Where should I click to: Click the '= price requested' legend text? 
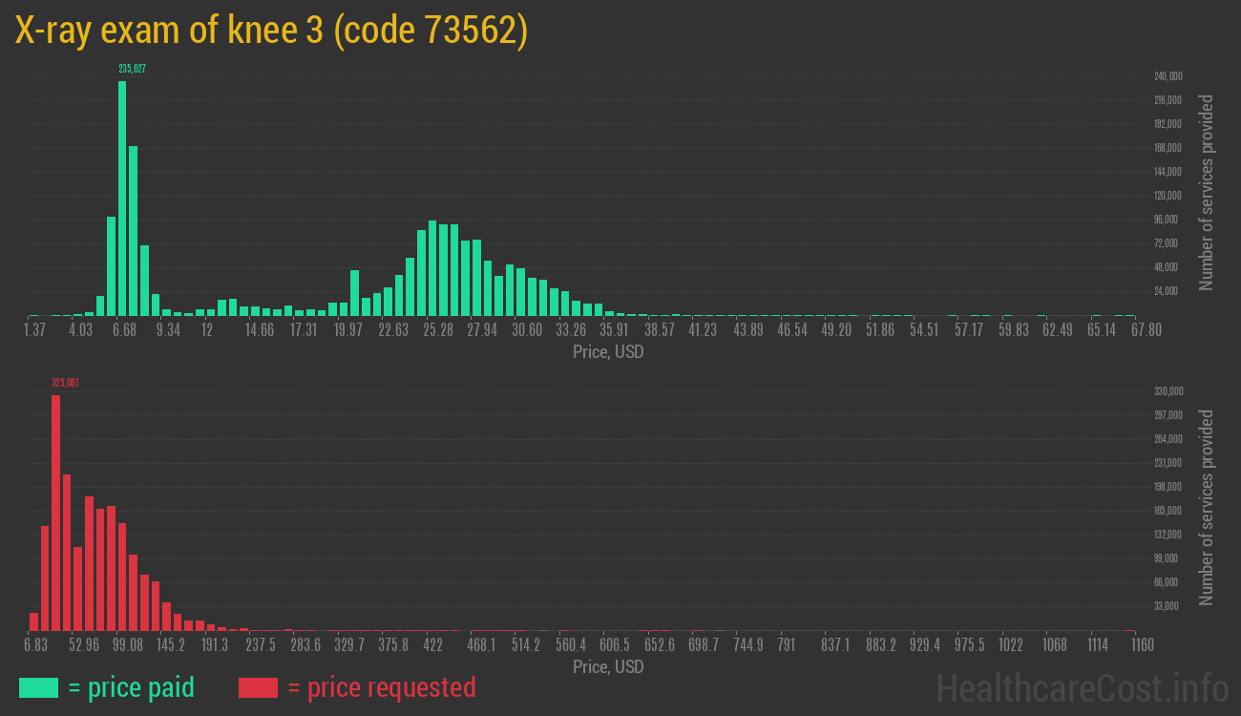(381, 687)
